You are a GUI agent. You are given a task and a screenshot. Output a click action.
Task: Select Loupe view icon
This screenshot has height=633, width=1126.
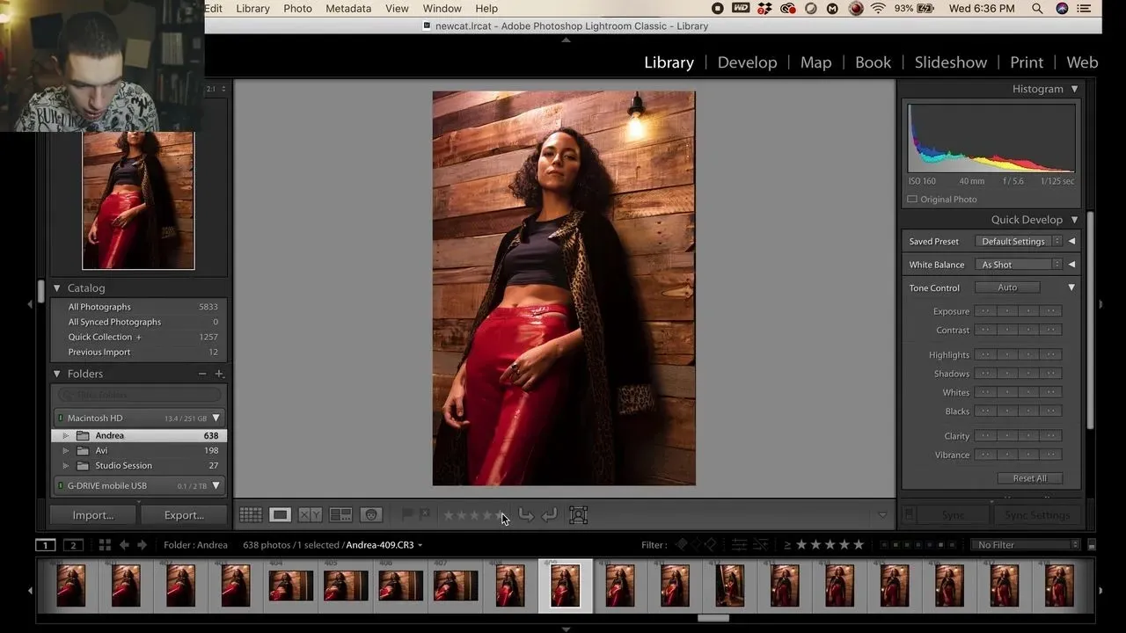(x=280, y=515)
